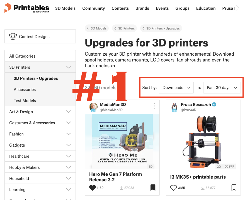Click download icon on i3 MK3S+ card

[203, 188]
